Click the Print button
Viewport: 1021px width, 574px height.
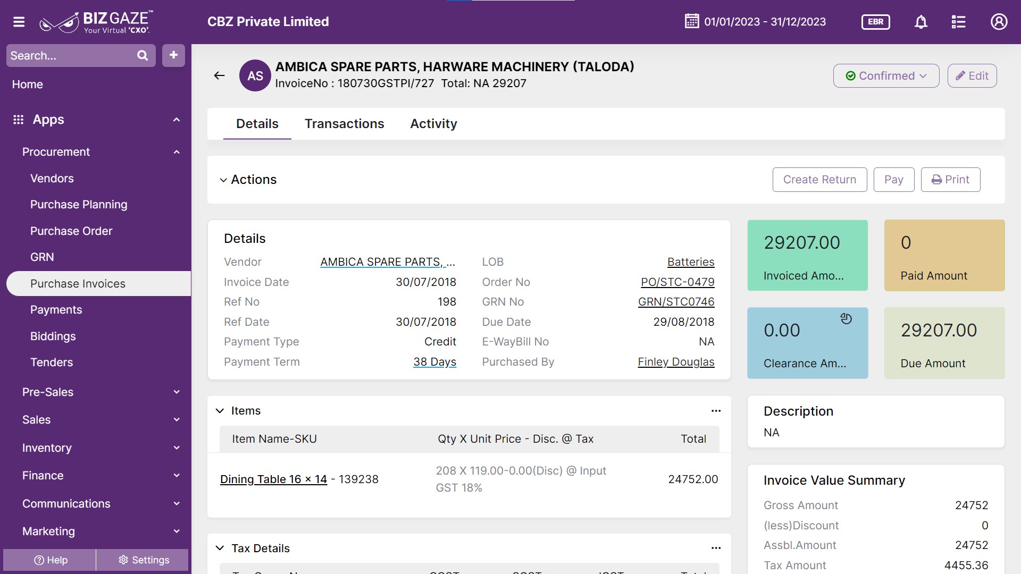pos(950,180)
